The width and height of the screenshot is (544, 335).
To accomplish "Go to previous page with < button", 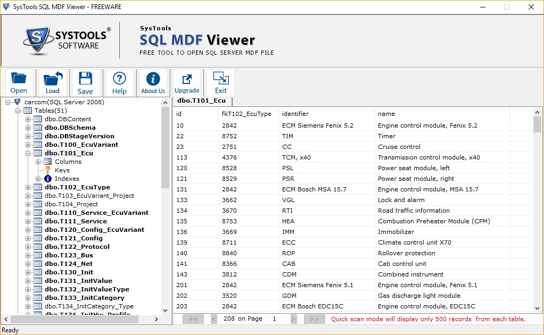I will (214, 319).
